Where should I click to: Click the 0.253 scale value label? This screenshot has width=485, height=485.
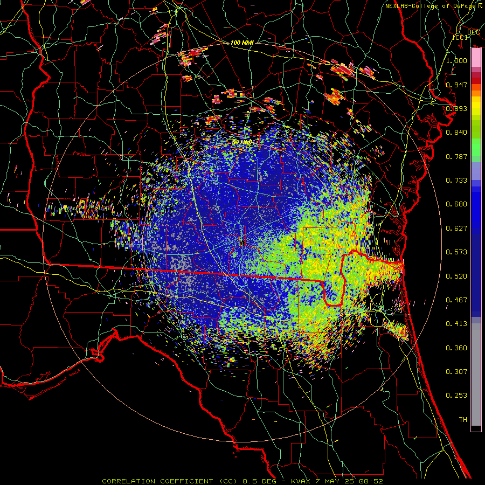coord(456,396)
